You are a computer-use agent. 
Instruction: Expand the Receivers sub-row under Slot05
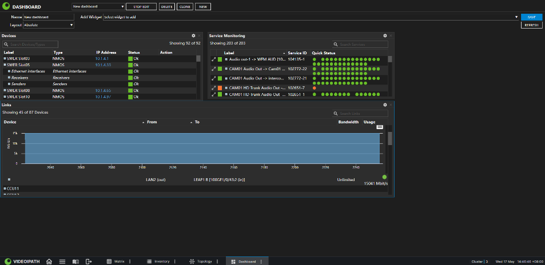pos(9,78)
